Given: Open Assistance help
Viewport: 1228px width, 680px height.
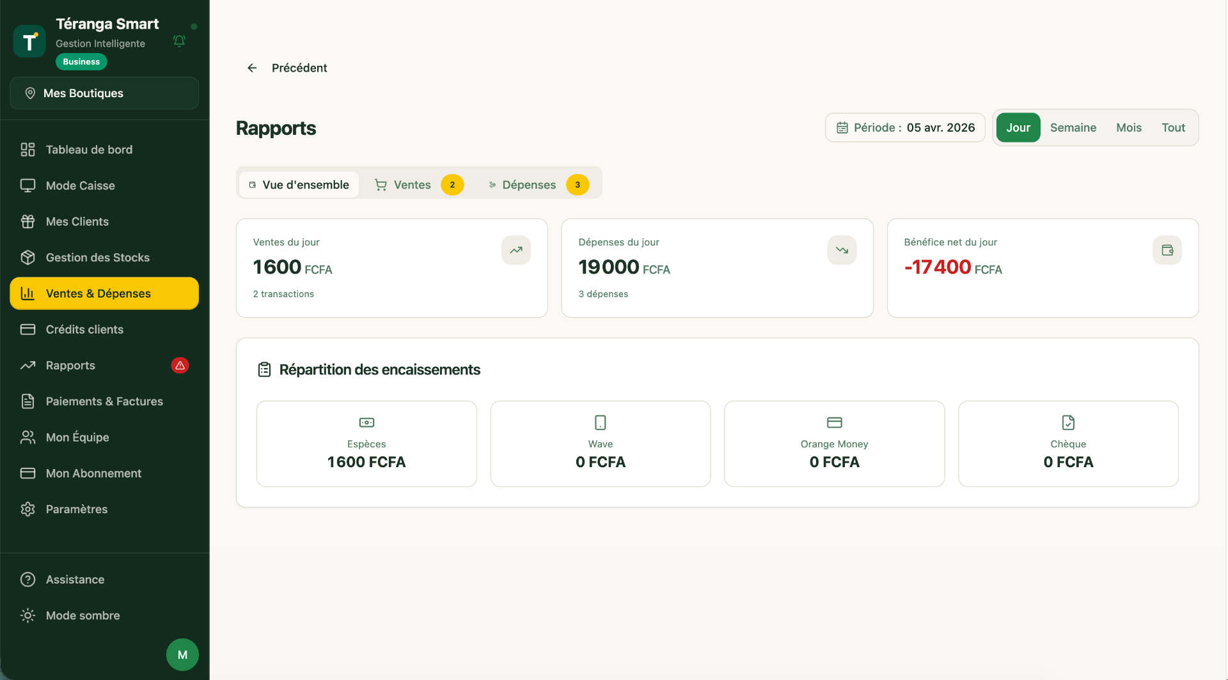Looking at the screenshot, I should pyautogui.click(x=104, y=580).
